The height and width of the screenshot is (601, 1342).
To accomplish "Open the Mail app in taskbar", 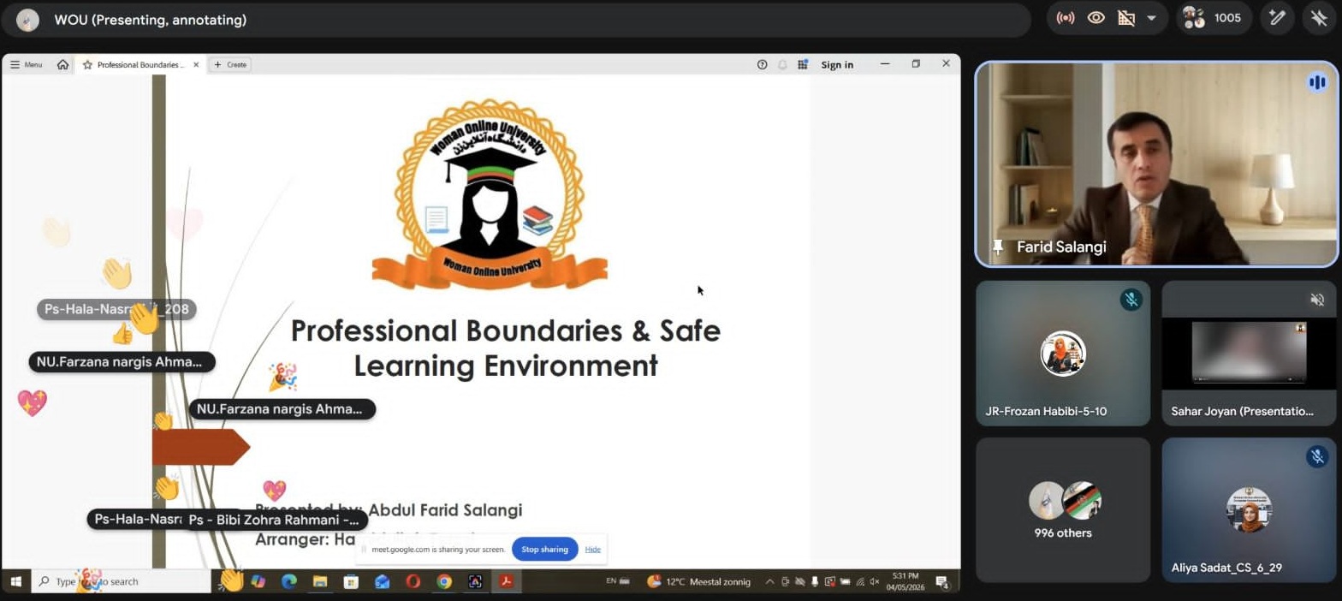I will click(382, 581).
